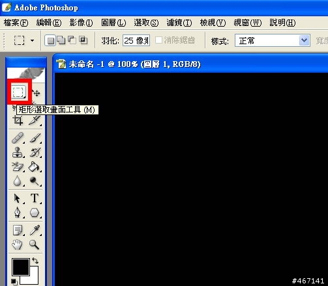Expand the 樣式 style dropdown showing 正常
This screenshot has width=328, height=286.
tap(305, 40)
